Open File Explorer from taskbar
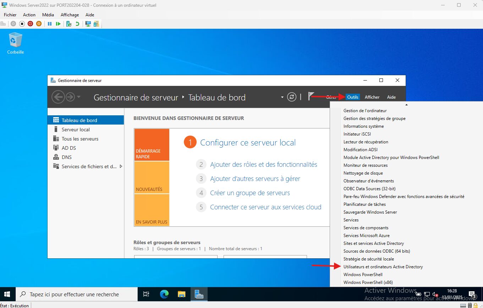 [x=182, y=294]
